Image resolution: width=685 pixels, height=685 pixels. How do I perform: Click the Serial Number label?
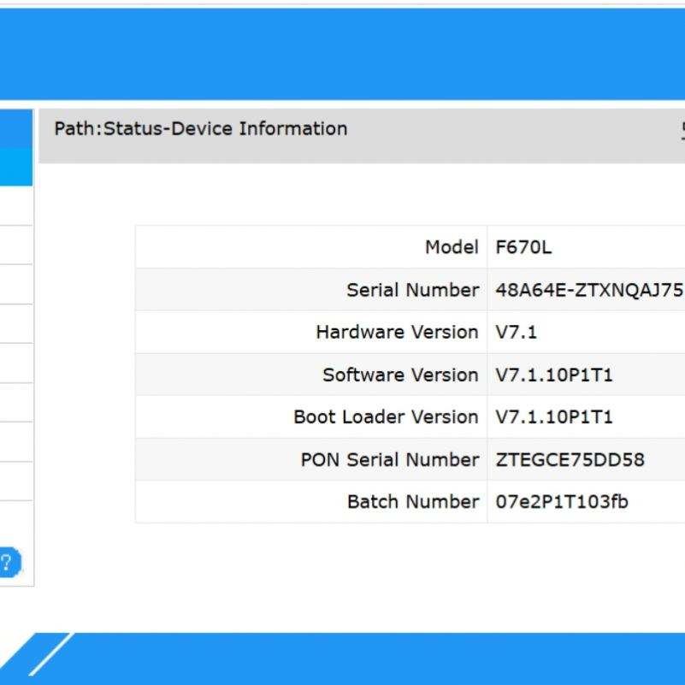[x=412, y=290]
